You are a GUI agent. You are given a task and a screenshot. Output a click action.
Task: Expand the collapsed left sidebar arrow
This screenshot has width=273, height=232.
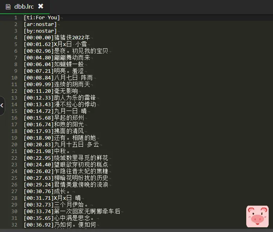2,105
